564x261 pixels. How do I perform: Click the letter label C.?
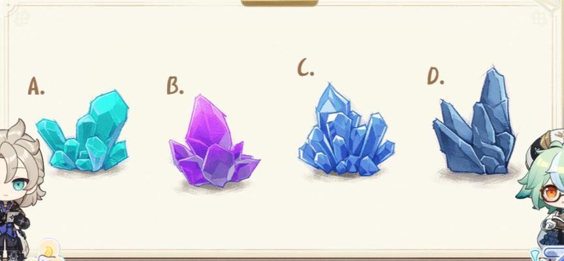click(305, 68)
